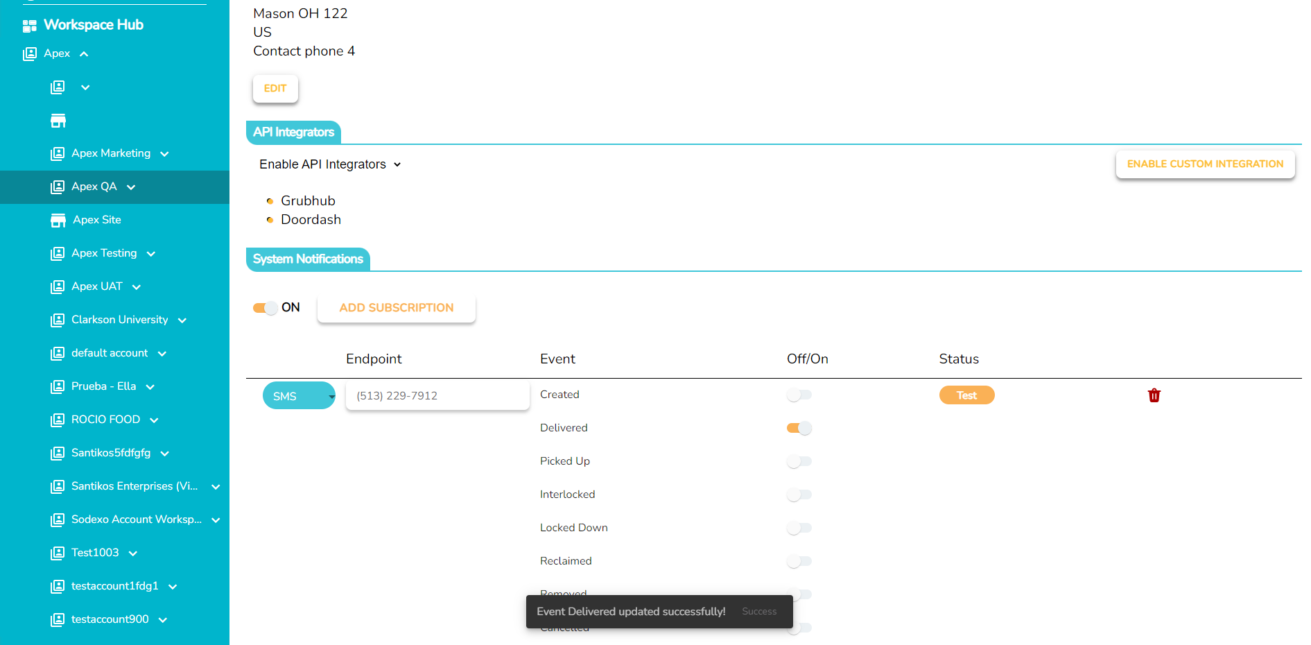
Task: Click the unnamed store icon under Apex
Action: (x=58, y=121)
